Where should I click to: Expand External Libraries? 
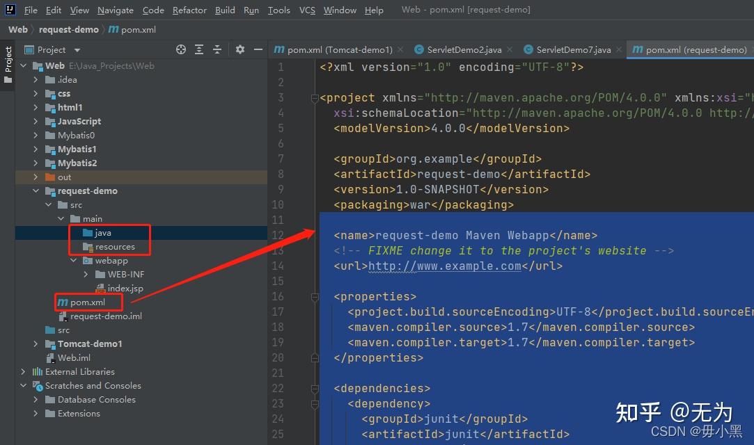coord(23,372)
